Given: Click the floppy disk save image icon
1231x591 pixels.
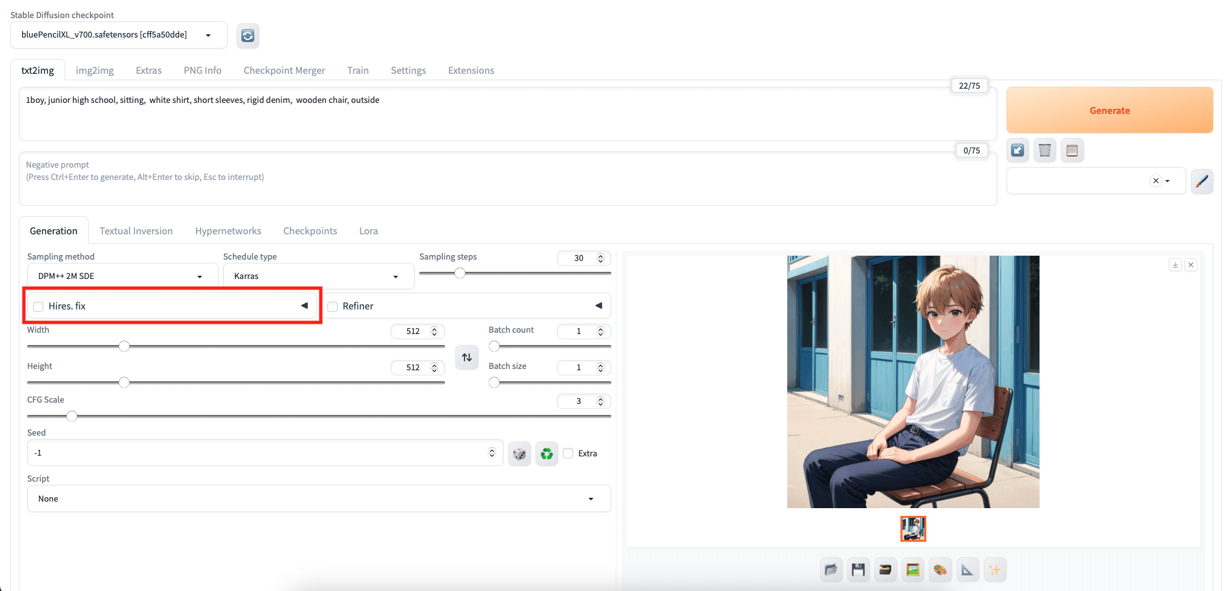Looking at the screenshot, I should [x=858, y=570].
